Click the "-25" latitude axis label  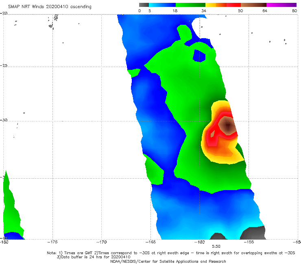[x=4, y=65]
